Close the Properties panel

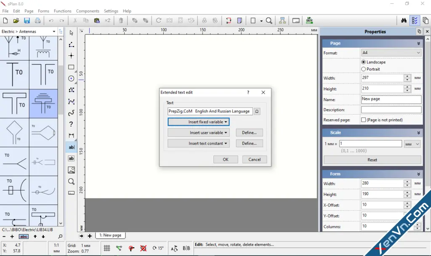[427, 31]
